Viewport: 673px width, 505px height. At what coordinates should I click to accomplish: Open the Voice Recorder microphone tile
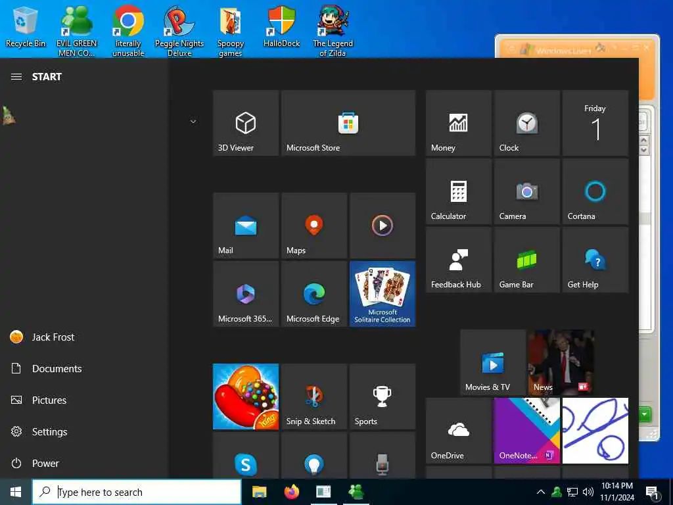383,455
